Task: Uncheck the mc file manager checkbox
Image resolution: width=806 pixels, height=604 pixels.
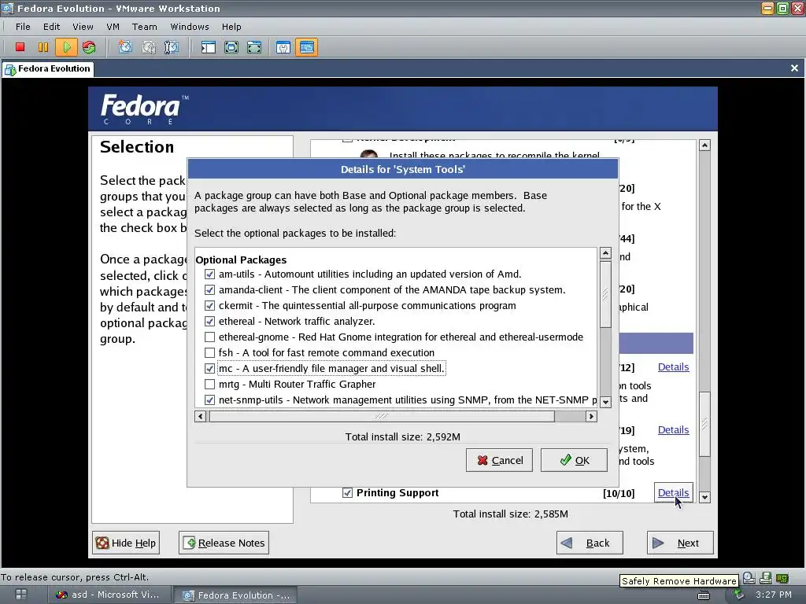Action: [209, 368]
